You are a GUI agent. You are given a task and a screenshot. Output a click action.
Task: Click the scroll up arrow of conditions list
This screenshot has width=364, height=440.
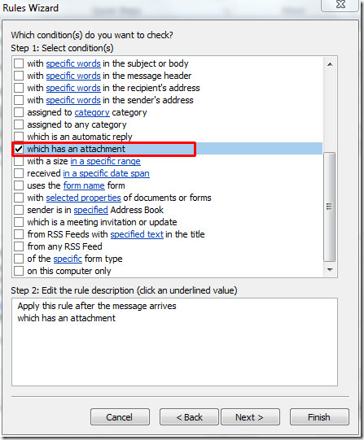[330, 64]
